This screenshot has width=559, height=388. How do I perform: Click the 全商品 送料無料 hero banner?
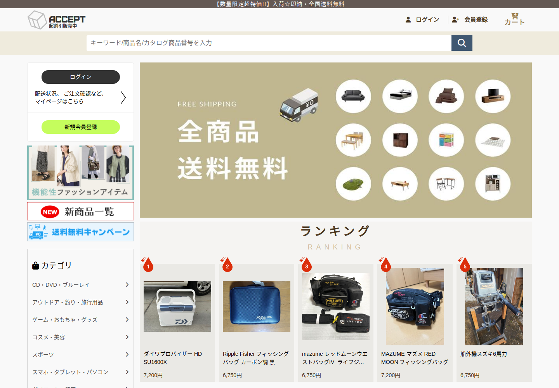coord(336,140)
